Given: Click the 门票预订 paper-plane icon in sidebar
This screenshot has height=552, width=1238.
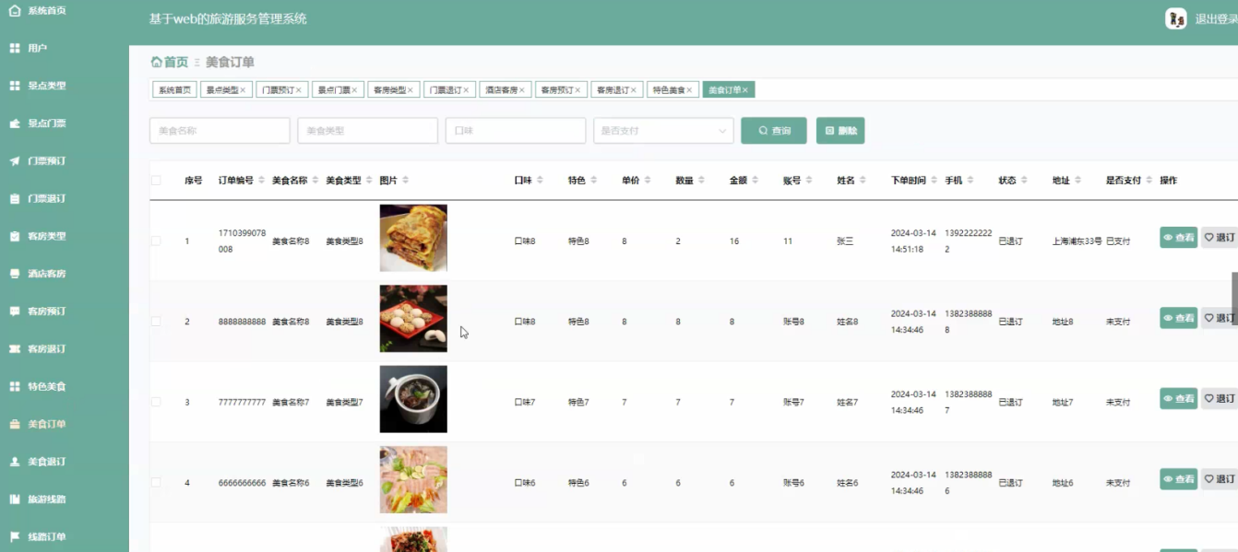Looking at the screenshot, I should tap(15, 161).
